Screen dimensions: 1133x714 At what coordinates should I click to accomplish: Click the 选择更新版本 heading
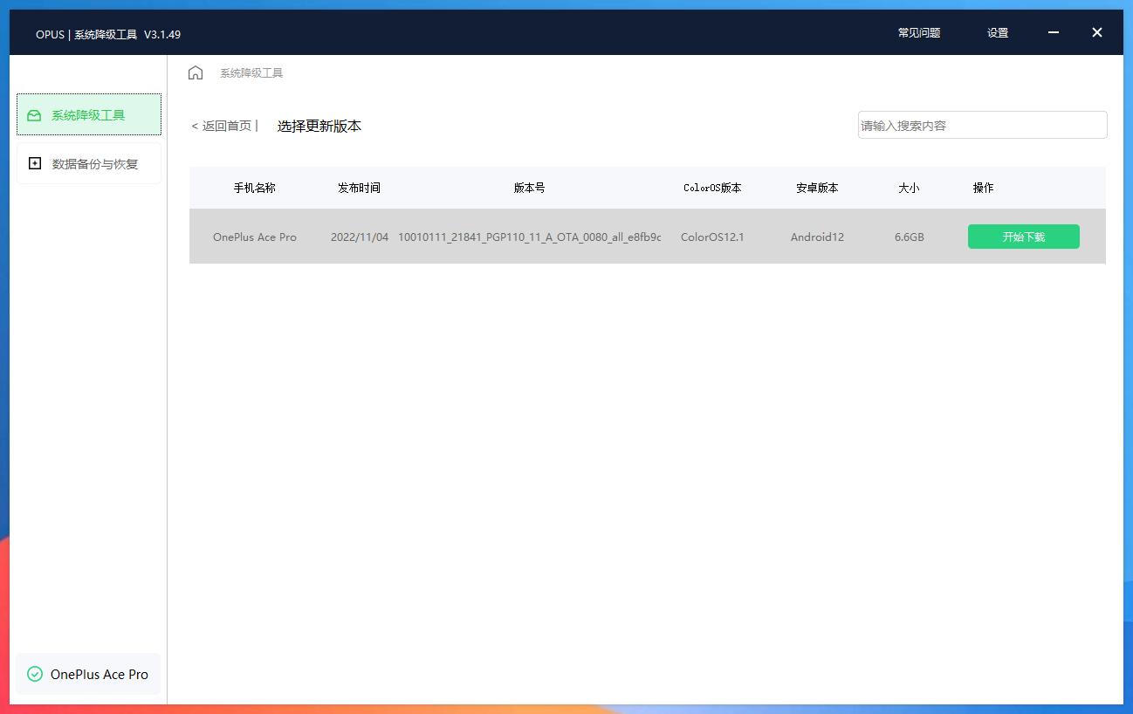point(319,126)
